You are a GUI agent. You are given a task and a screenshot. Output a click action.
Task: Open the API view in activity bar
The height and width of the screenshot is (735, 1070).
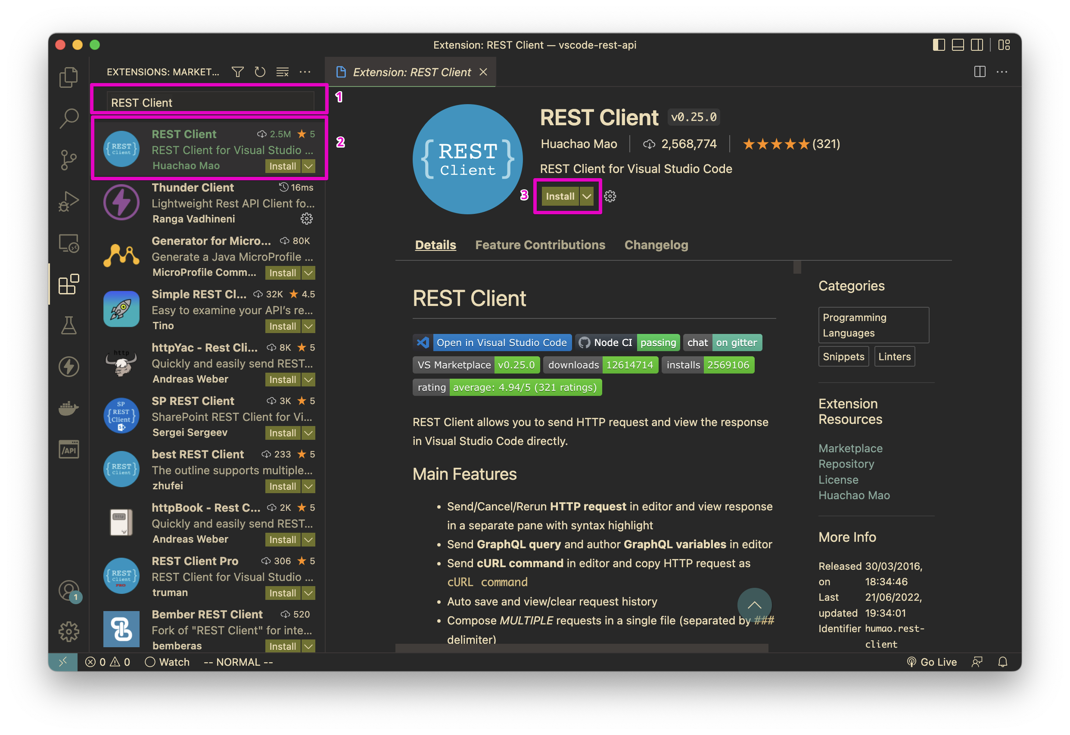(68, 449)
